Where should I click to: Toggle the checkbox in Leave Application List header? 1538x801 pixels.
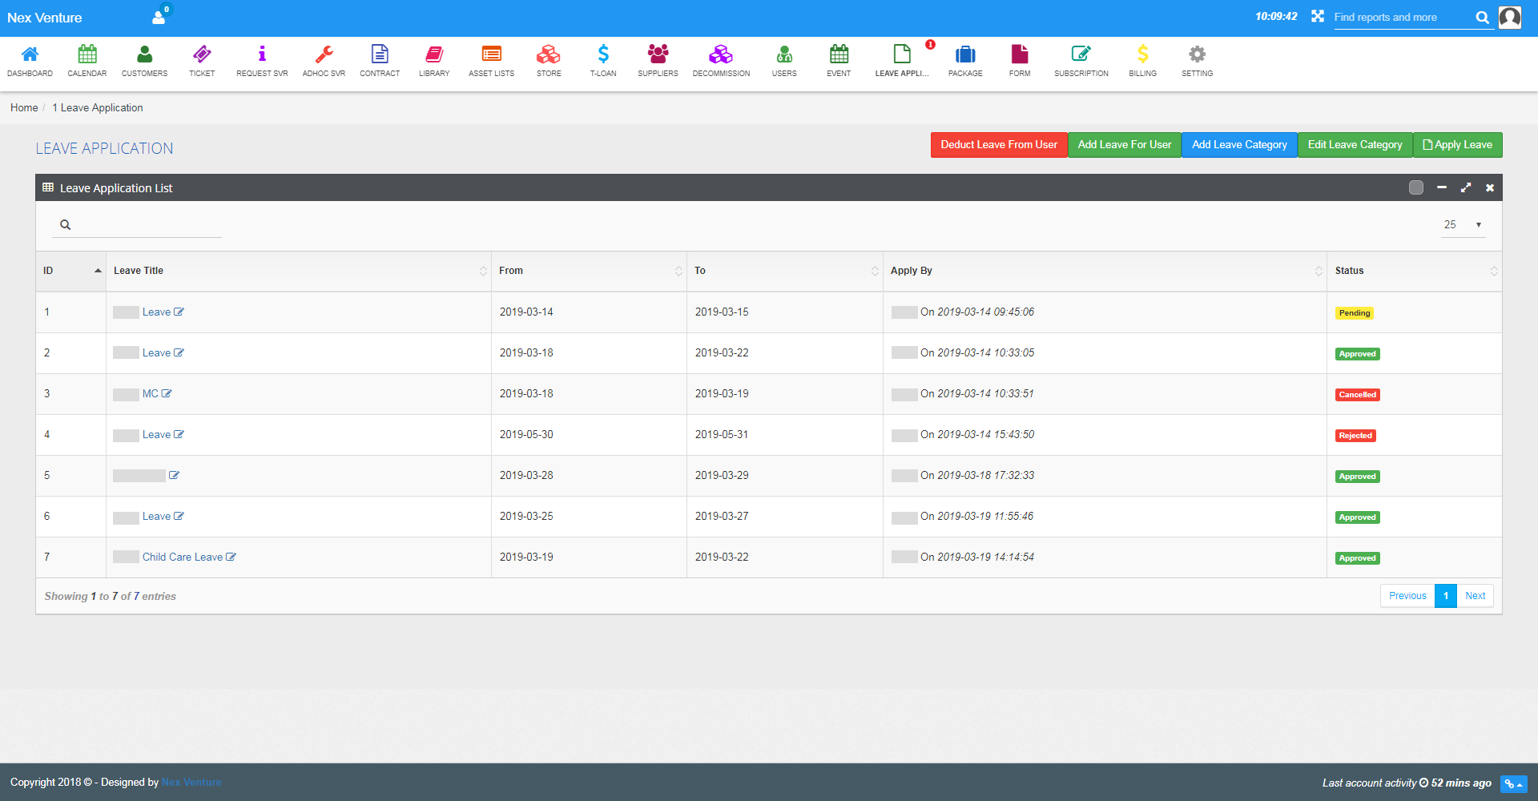pyautogui.click(x=1416, y=187)
